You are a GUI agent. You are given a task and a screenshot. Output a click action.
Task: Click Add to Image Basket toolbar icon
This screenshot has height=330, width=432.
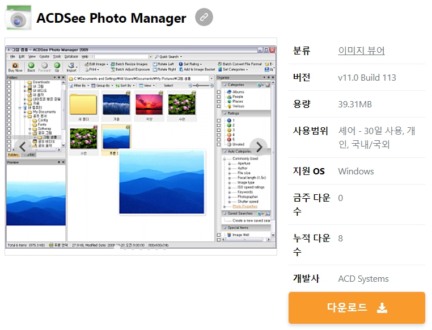coord(181,69)
